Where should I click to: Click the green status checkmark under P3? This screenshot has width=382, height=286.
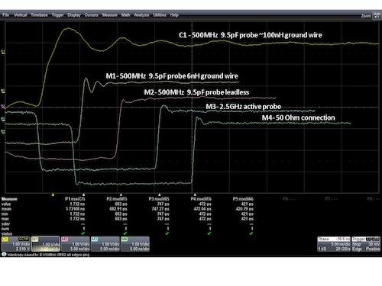point(167,233)
